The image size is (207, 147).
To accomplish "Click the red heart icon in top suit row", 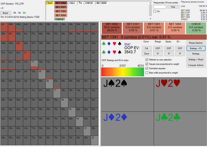I will click(x=114, y=44).
